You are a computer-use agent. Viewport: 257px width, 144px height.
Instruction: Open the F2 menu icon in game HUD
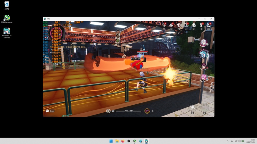click(x=172, y=25)
